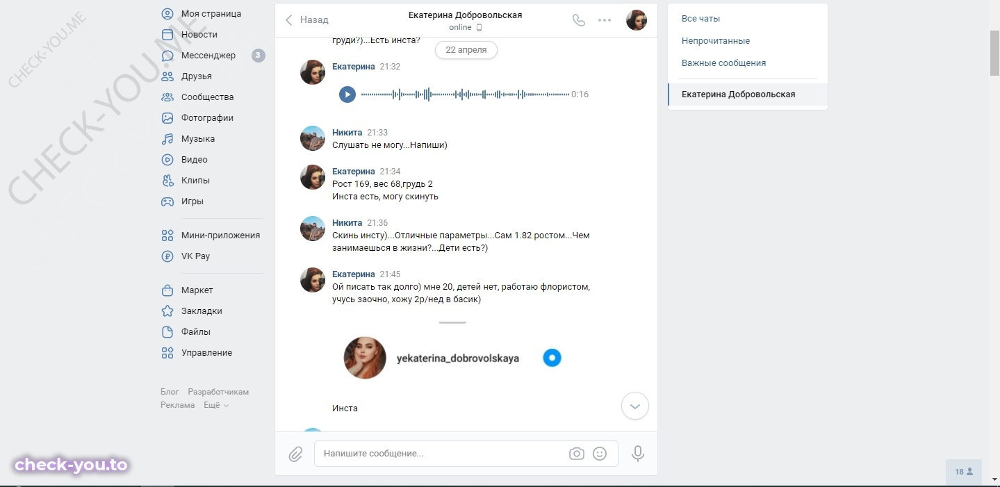Expand the Ещё footer dropdown

click(x=216, y=405)
